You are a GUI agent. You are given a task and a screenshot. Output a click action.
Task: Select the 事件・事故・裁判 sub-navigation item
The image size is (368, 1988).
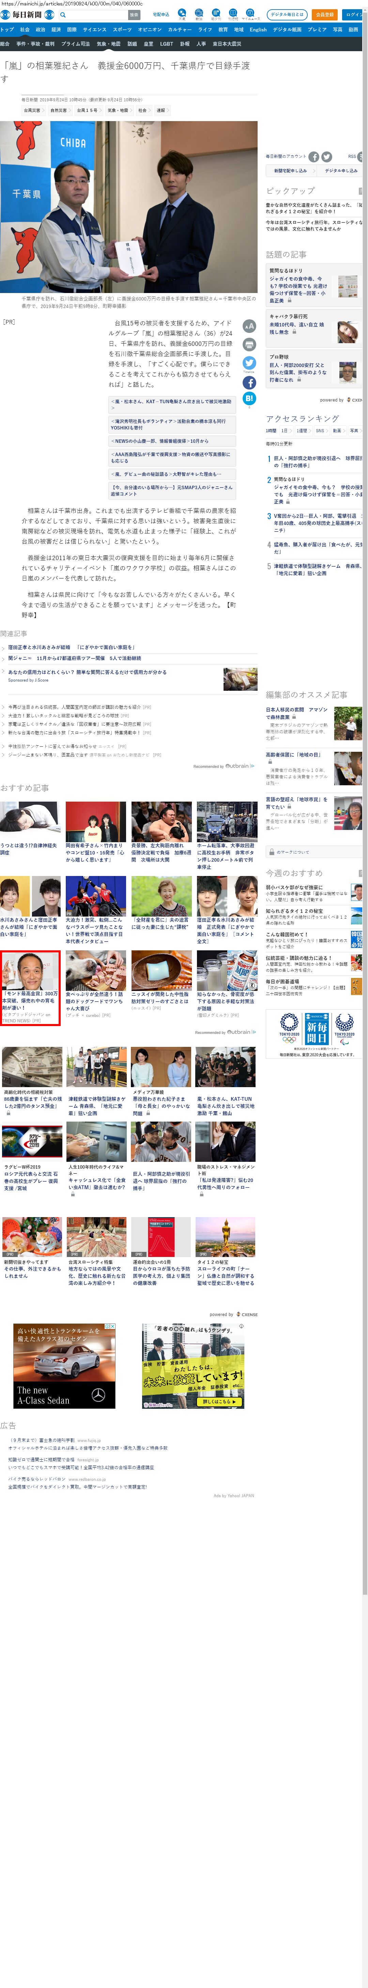pos(35,44)
